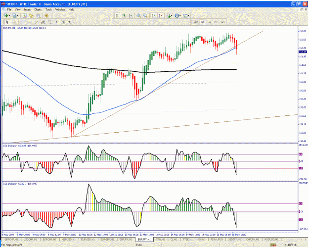The width and height of the screenshot is (309, 248).
Task: Click the Templates icon
Action: 185,15
